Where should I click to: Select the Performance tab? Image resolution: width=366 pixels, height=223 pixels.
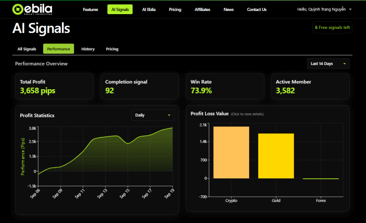pyautogui.click(x=58, y=49)
